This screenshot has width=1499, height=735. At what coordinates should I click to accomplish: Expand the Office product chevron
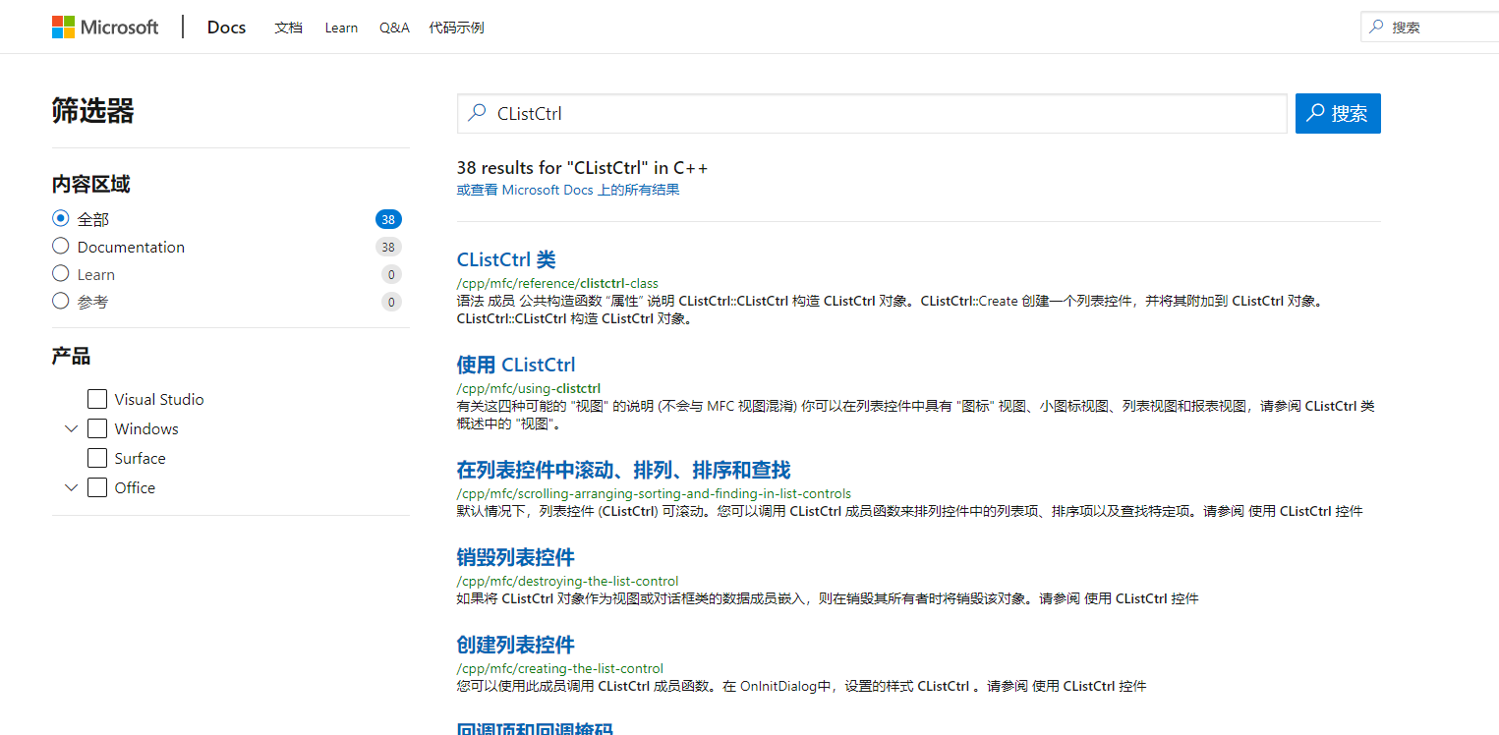pyautogui.click(x=71, y=487)
